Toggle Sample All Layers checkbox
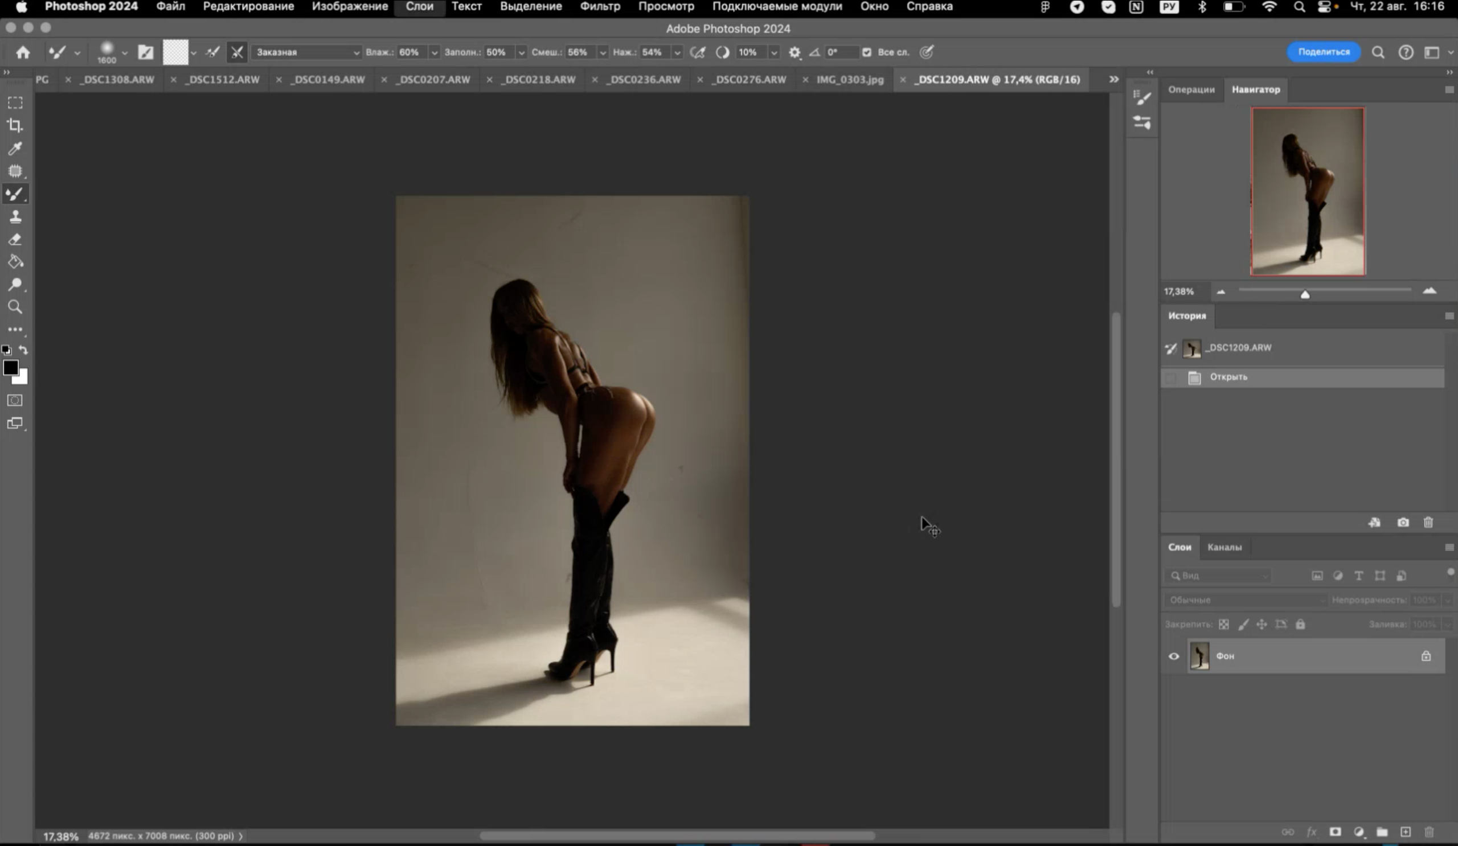 coord(867,52)
